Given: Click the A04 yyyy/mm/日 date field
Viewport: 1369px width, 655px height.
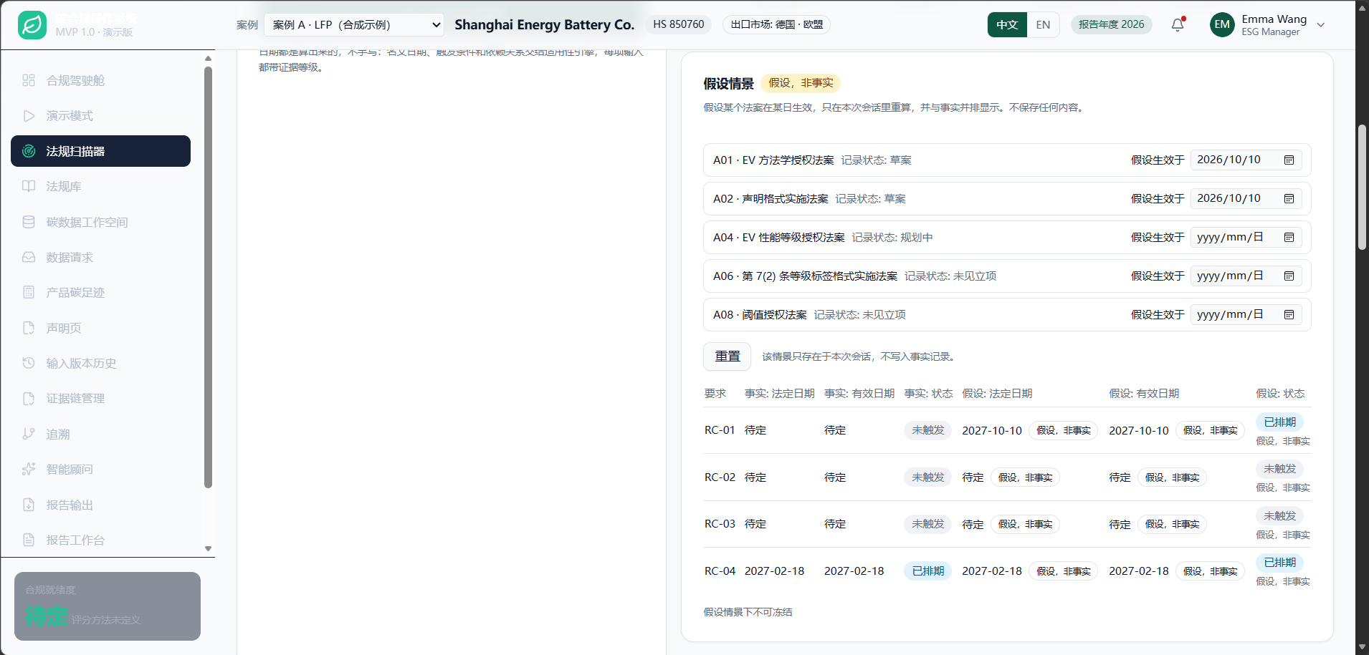Looking at the screenshot, I should (1246, 237).
